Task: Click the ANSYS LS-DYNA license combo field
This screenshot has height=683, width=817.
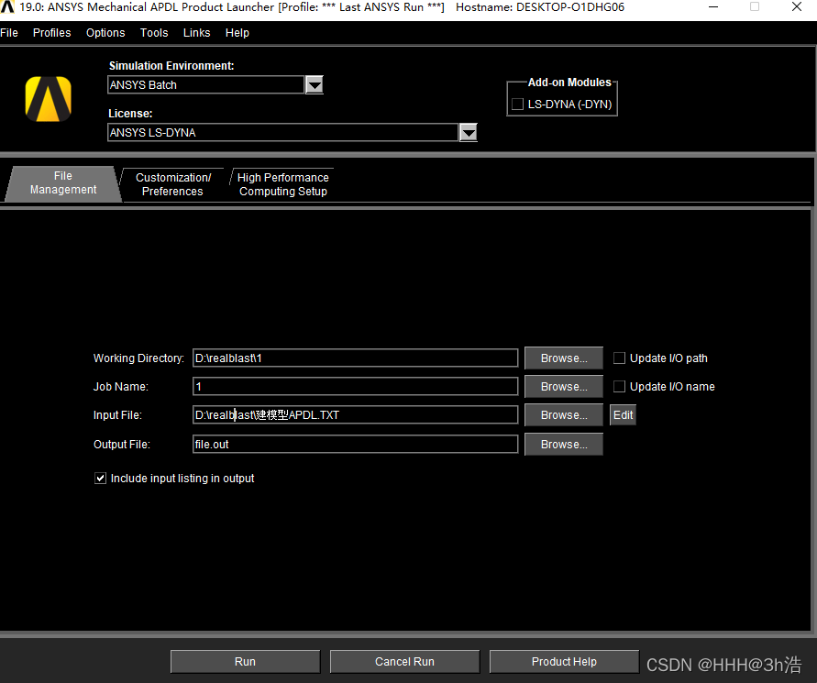Action: pyautogui.click(x=283, y=133)
